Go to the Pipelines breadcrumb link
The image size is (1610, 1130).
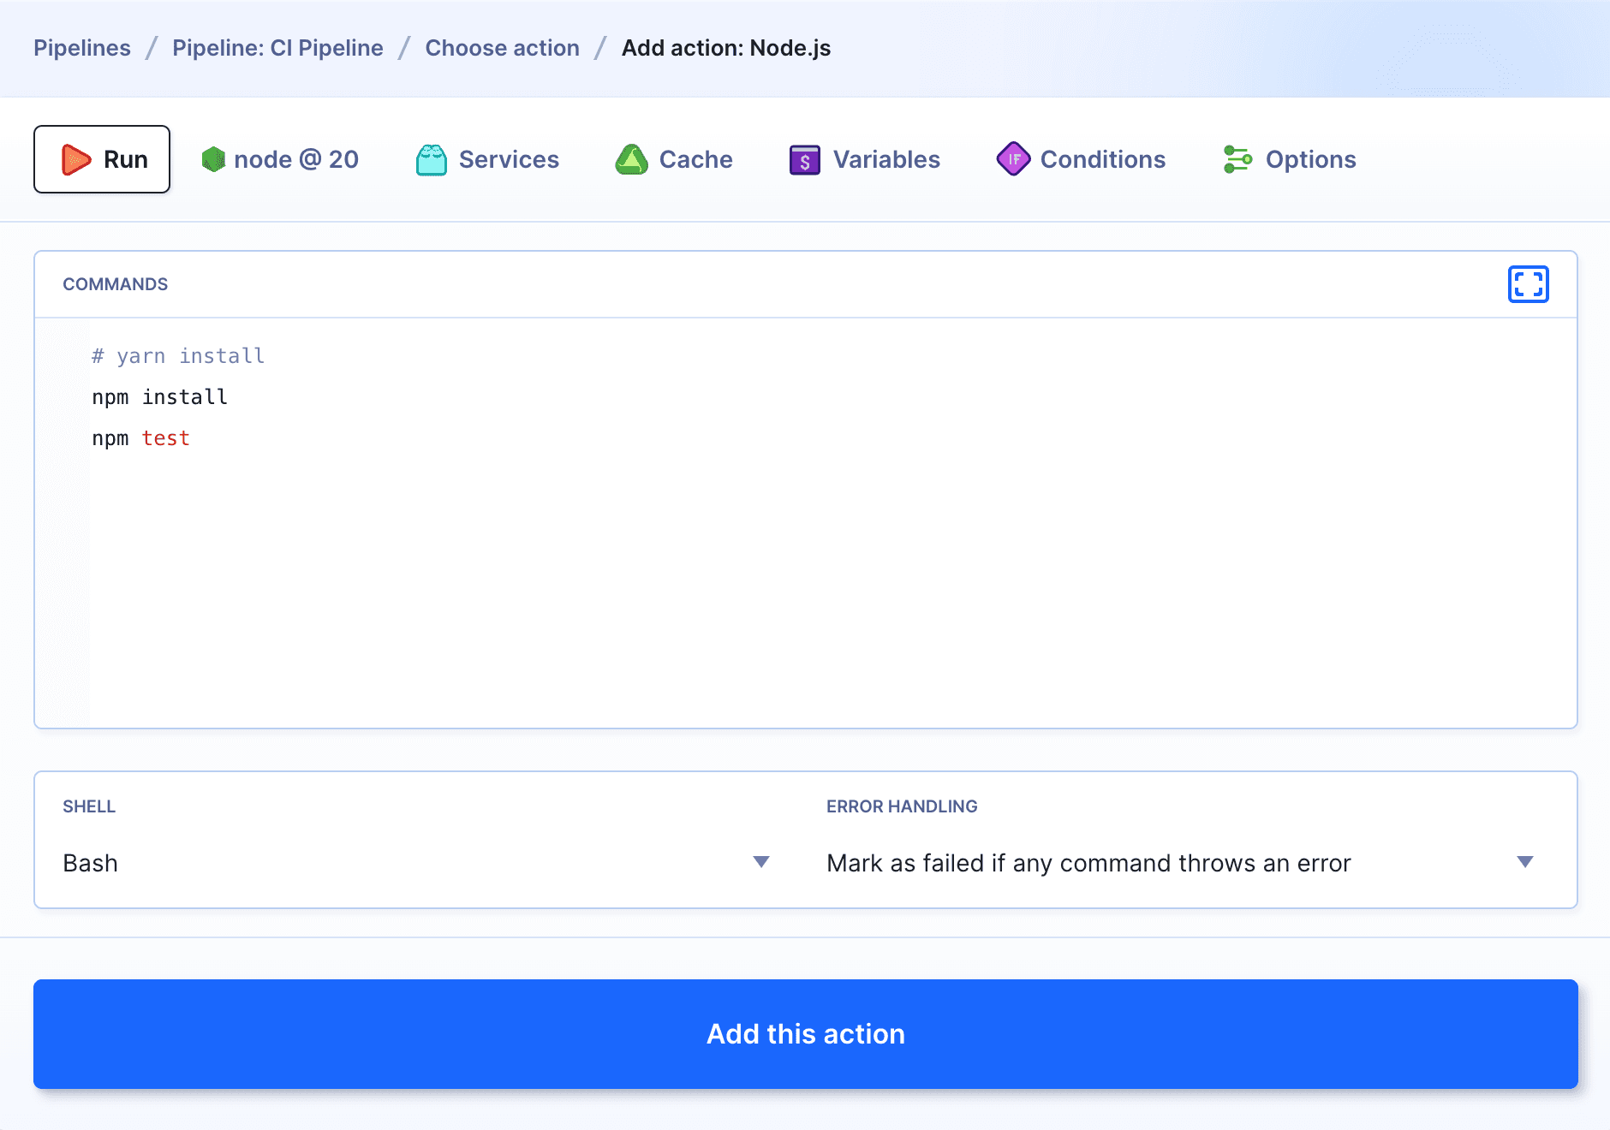pyautogui.click(x=82, y=48)
